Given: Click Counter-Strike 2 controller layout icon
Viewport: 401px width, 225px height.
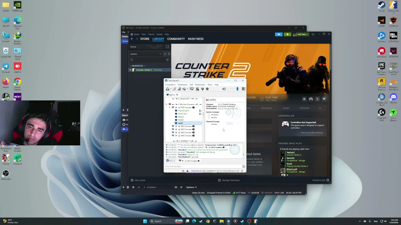Looking at the screenshot, I should click(x=311, y=99).
